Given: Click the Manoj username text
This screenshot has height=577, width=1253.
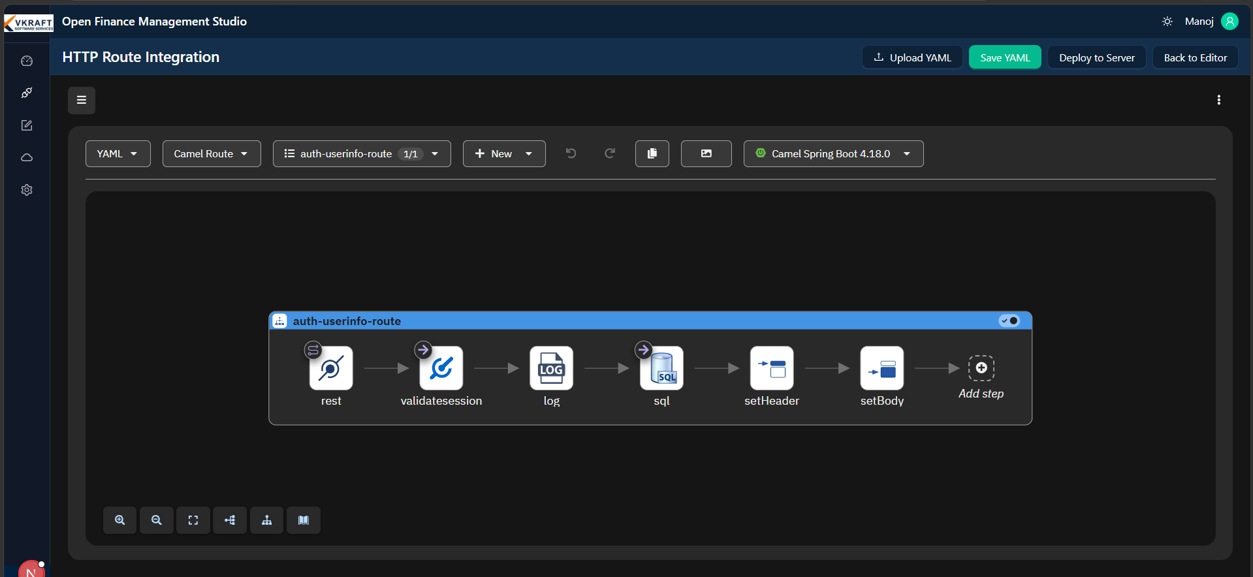Looking at the screenshot, I should pos(1199,22).
